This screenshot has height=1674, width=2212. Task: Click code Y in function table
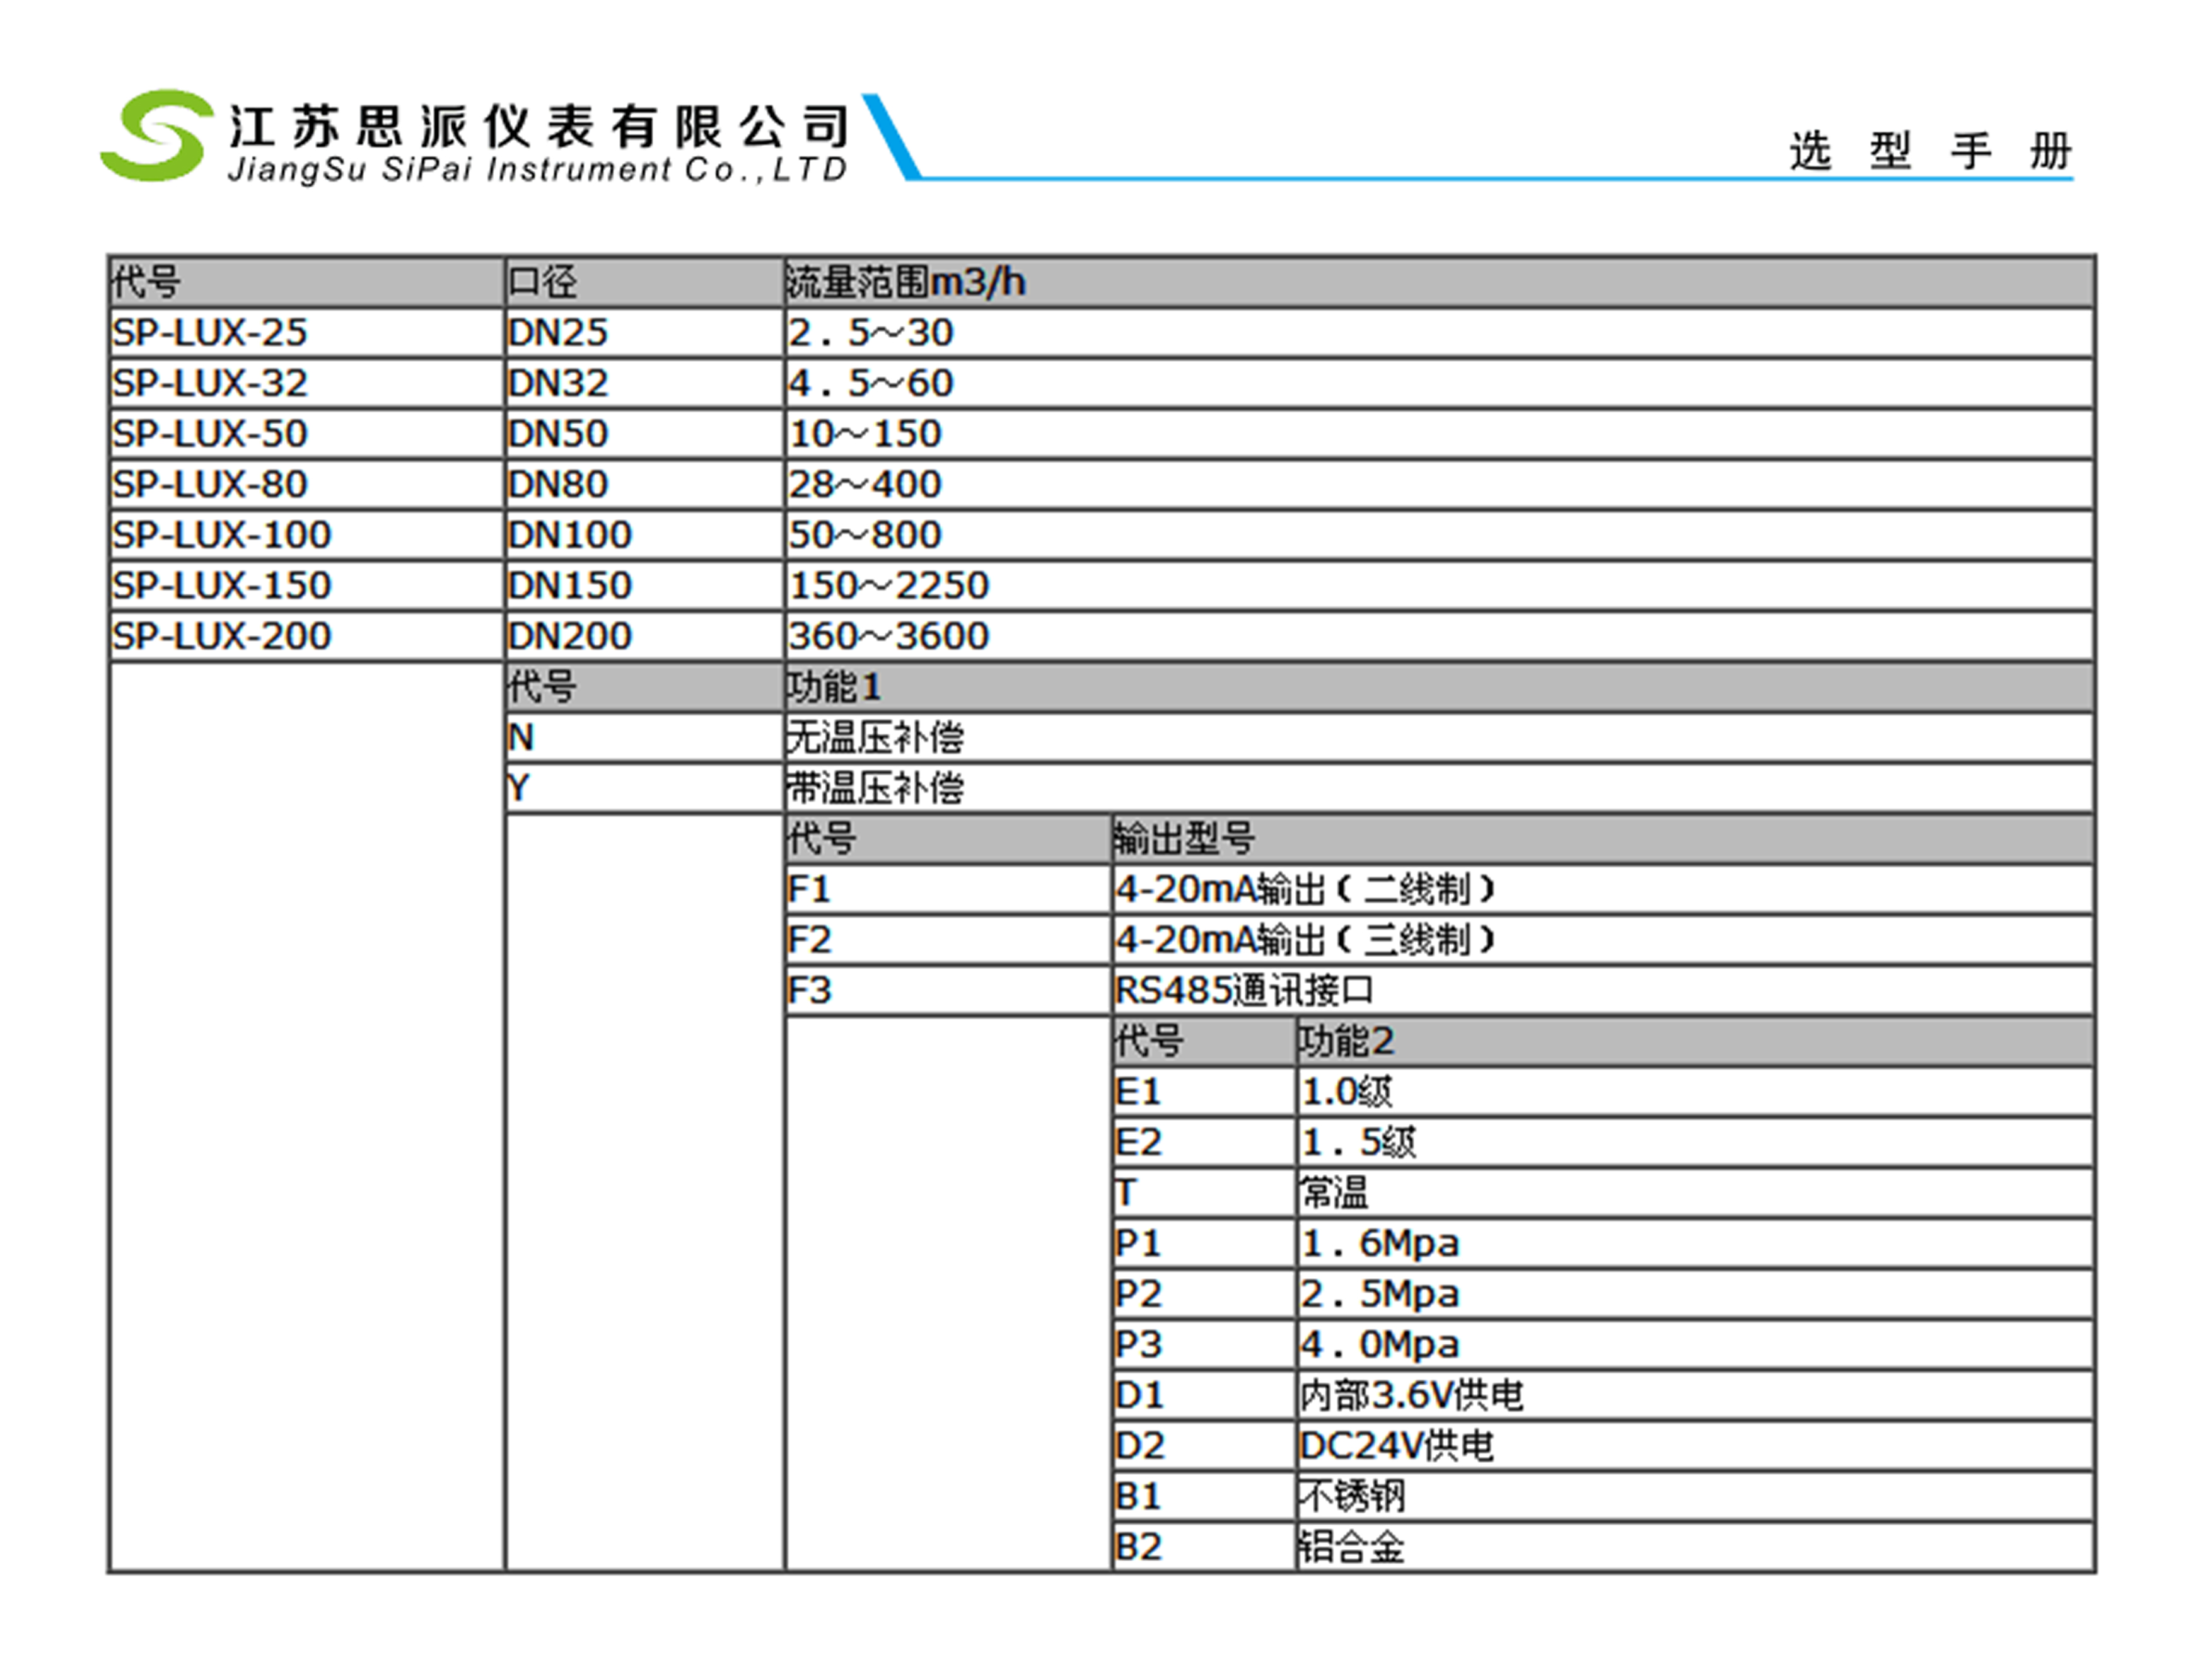tap(644, 788)
